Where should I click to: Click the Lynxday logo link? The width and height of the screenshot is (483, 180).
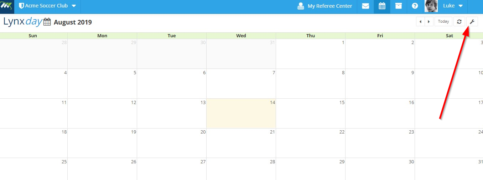[22, 21]
